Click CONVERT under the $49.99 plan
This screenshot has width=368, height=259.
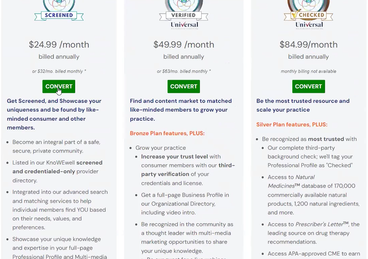(183, 86)
